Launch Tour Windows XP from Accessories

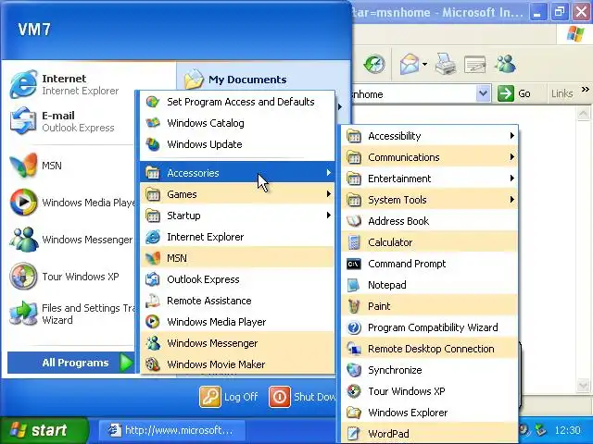point(429,391)
